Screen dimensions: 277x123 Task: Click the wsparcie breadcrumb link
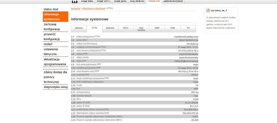click(x=75, y=9)
